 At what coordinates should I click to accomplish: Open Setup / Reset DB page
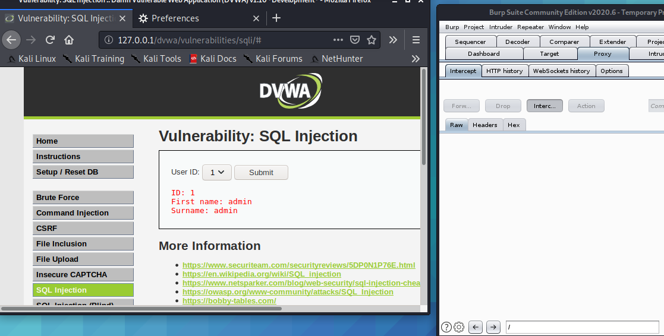pyautogui.click(x=83, y=172)
